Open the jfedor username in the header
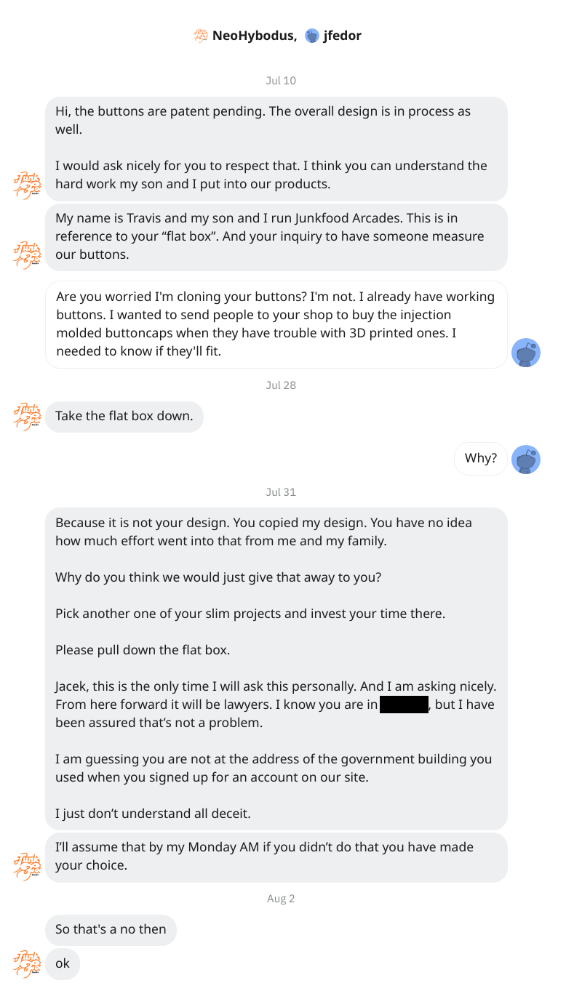The height and width of the screenshot is (999, 566). coord(343,36)
